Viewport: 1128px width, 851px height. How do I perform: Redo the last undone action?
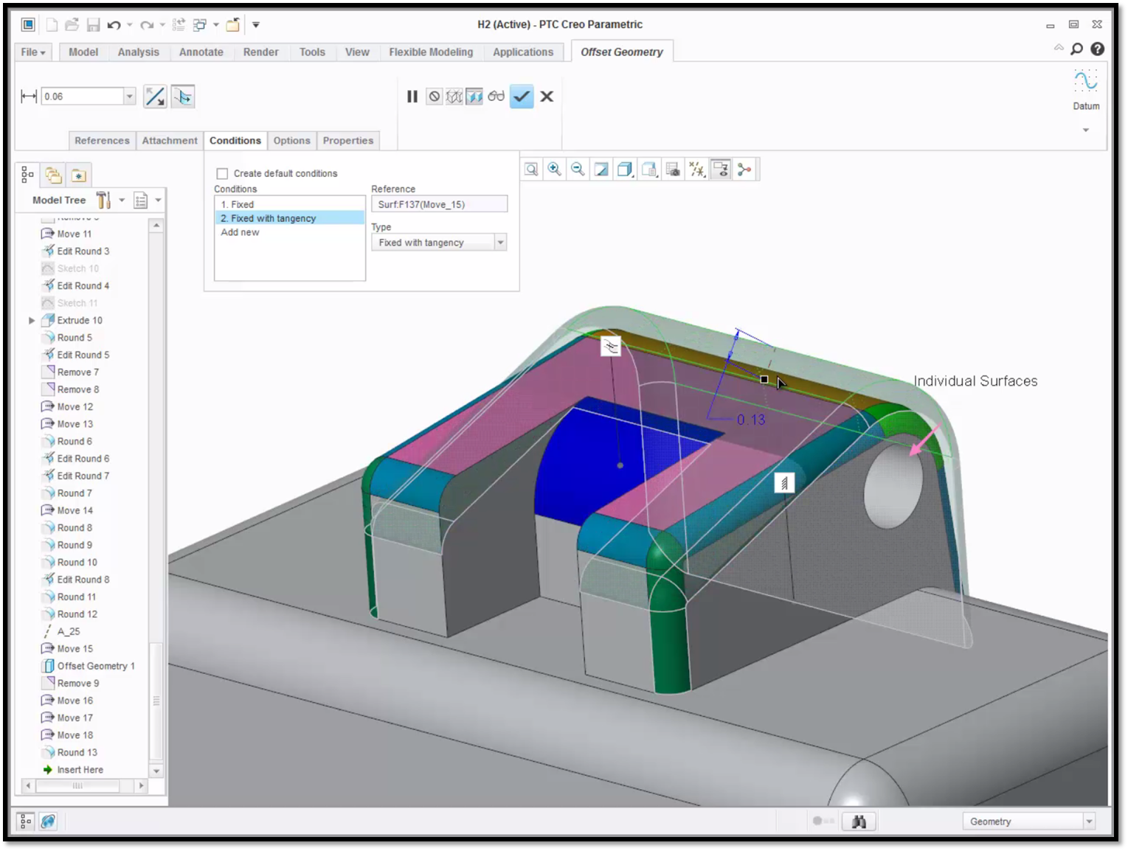(x=147, y=25)
